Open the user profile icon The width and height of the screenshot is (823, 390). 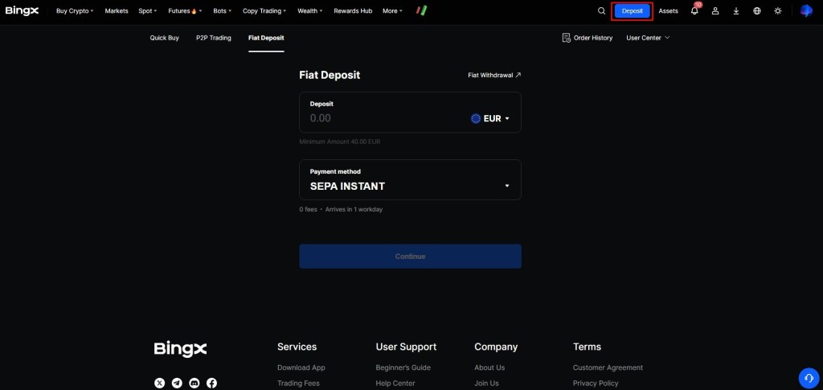click(714, 11)
